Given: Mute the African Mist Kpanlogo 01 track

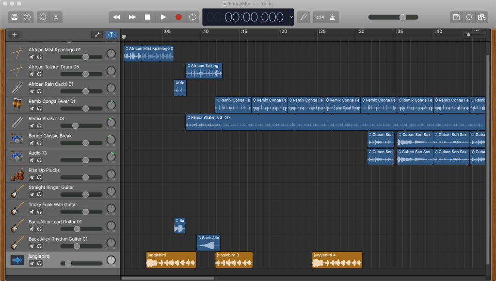Looking at the screenshot, I should point(32,57).
